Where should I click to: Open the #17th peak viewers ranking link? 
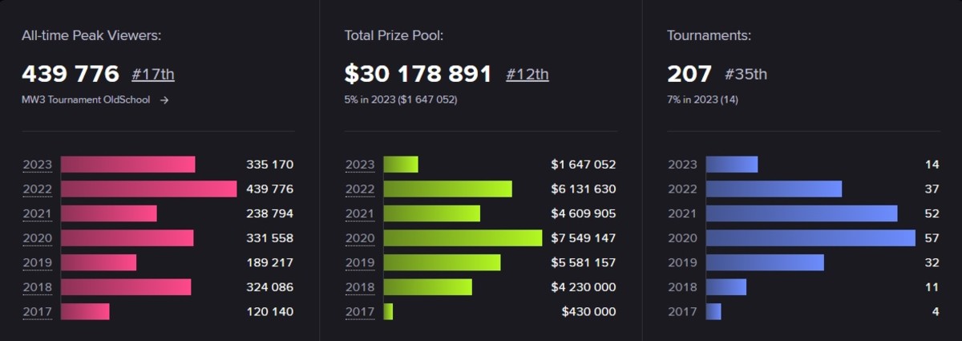(152, 75)
